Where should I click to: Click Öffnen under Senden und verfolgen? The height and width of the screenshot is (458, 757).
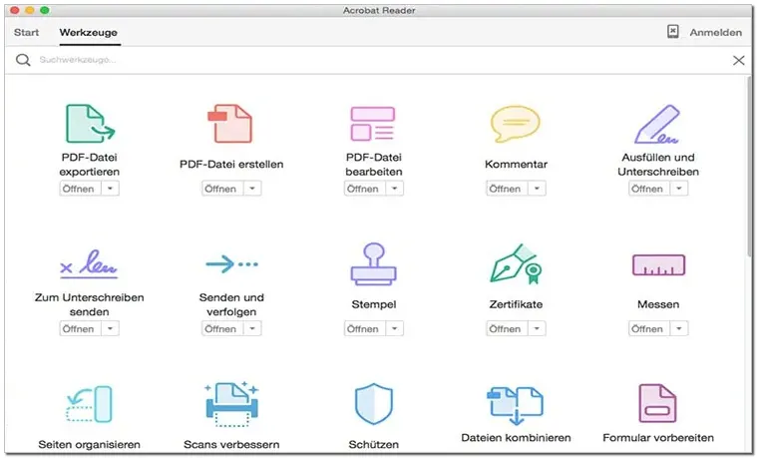coord(222,328)
